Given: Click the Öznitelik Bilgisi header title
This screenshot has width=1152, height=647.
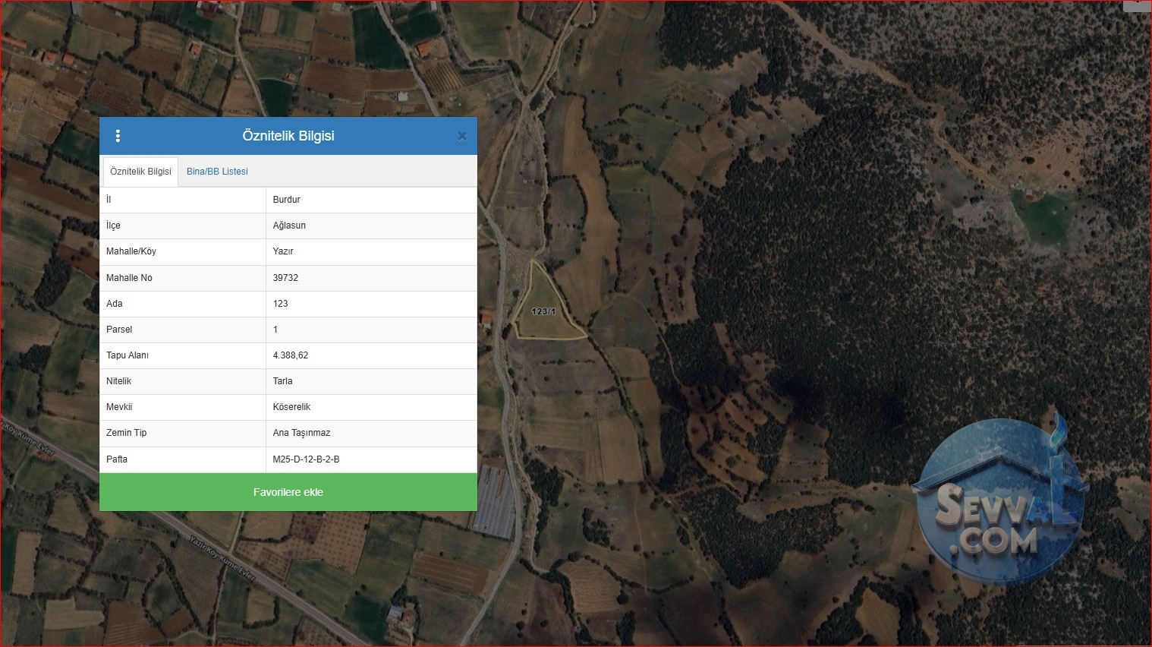Looking at the screenshot, I should [288, 136].
